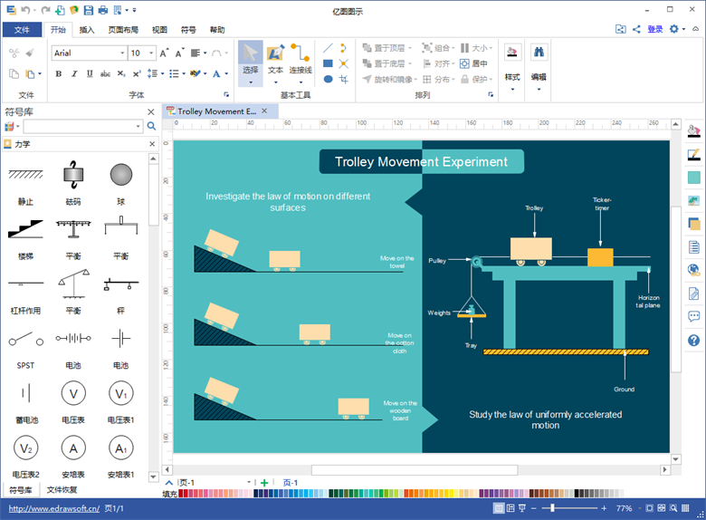Viewport: 706px width, 520px height.
Task: Insert the Weight symbol from library
Action: 73,182
